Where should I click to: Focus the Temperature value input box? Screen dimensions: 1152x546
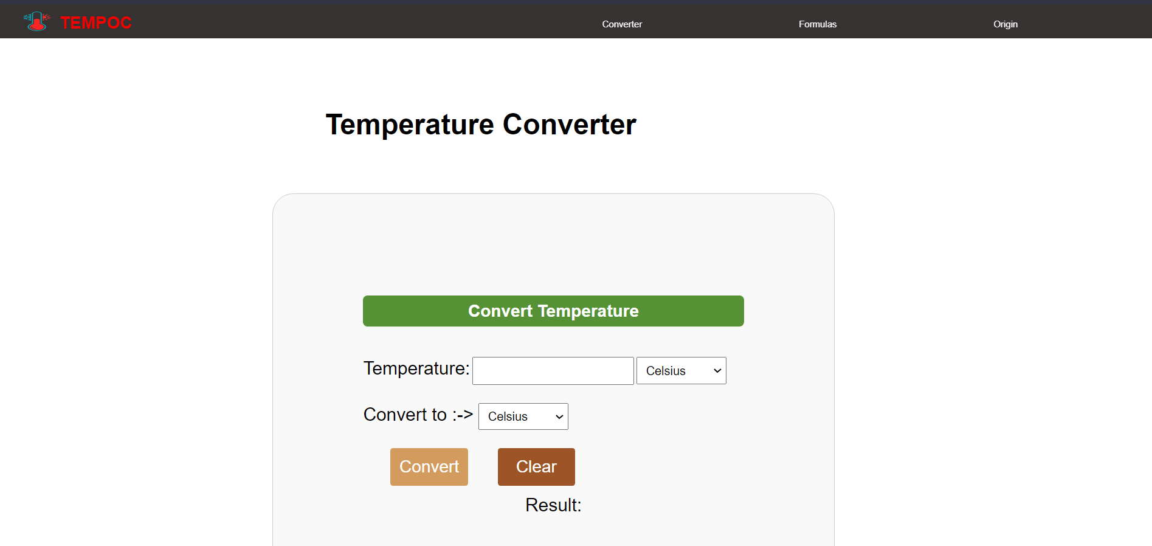click(553, 371)
